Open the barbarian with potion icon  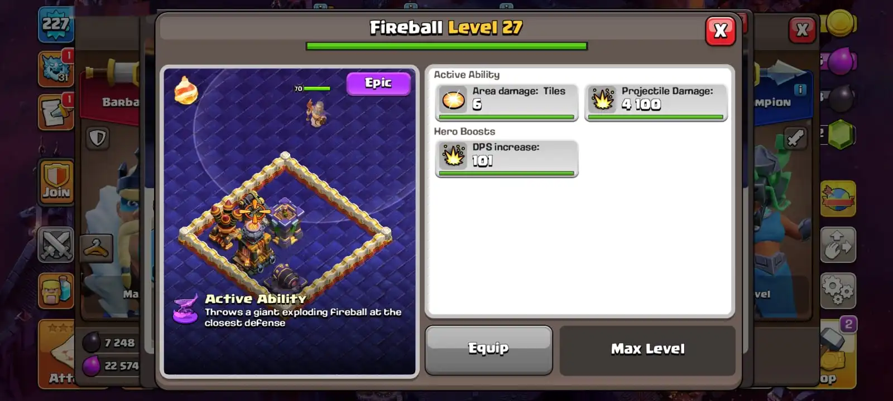(56, 290)
